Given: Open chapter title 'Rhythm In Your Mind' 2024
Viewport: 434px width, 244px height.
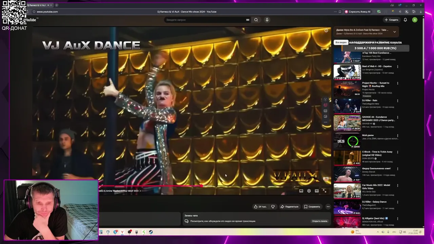Looking at the screenshot, I should click(120, 191).
